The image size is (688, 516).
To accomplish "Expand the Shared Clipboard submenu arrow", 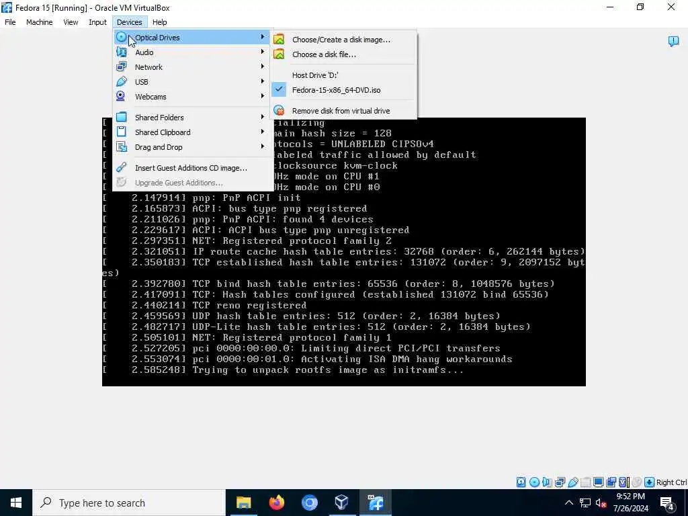I will coord(263,132).
